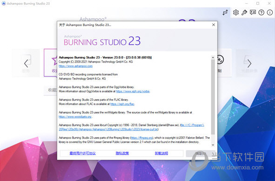Go to next category with right chevron
Screen dimensions: 275x181
pos(249,63)
